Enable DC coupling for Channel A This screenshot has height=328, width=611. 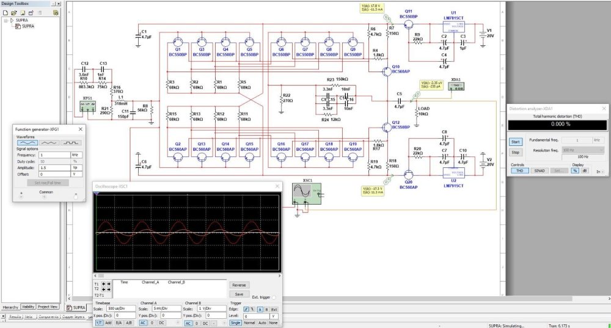click(x=162, y=323)
